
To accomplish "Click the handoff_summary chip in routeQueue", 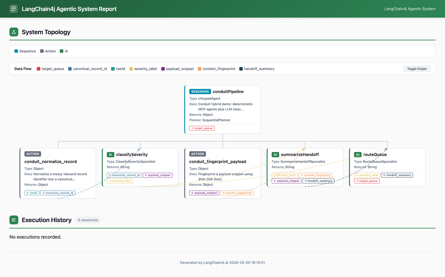I will click(397, 175).
